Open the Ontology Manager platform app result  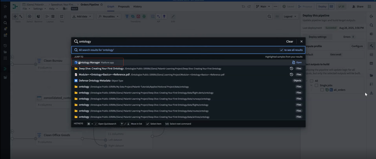(x=188, y=63)
